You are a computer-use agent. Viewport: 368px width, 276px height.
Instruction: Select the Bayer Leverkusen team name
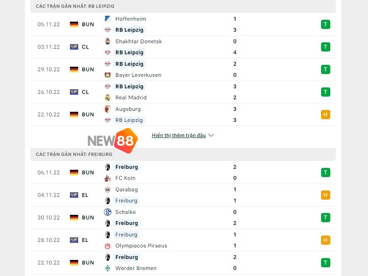pyautogui.click(x=138, y=75)
